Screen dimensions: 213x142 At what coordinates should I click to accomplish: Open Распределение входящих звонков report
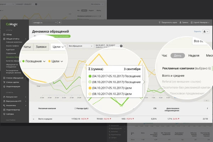(13, 72)
